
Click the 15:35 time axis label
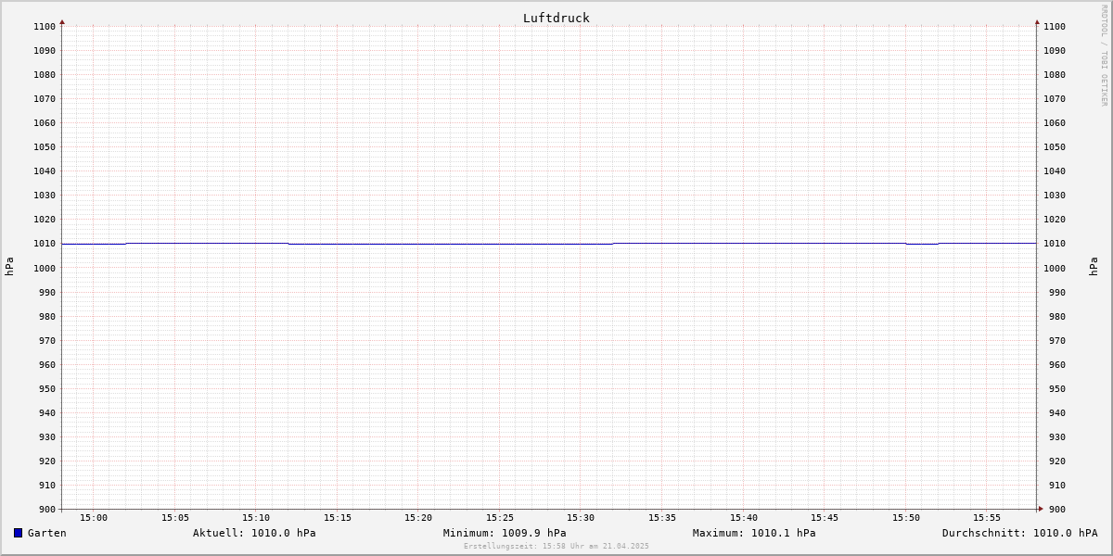(x=662, y=518)
